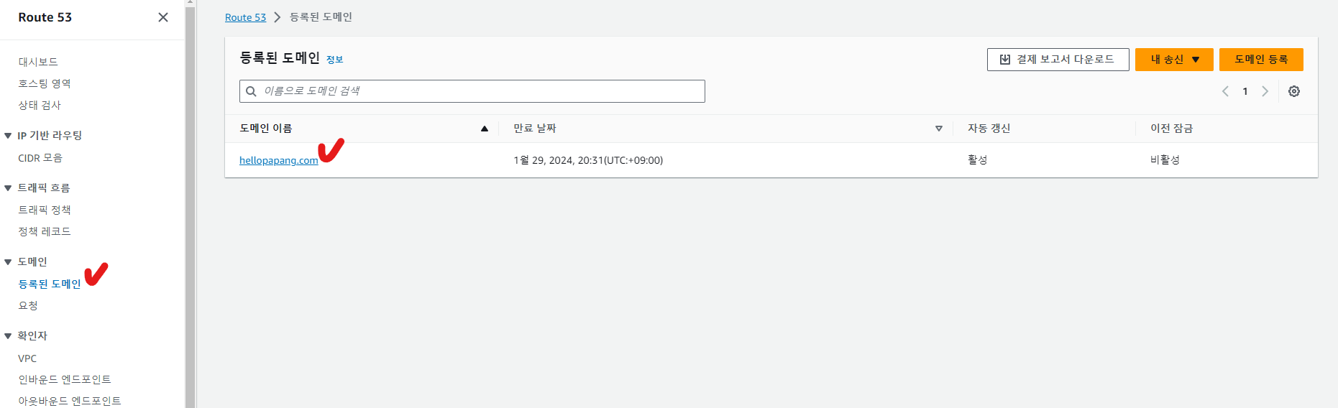Open Hosted zones in sidebar
The height and width of the screenshot is (408, 1338).
45,83
